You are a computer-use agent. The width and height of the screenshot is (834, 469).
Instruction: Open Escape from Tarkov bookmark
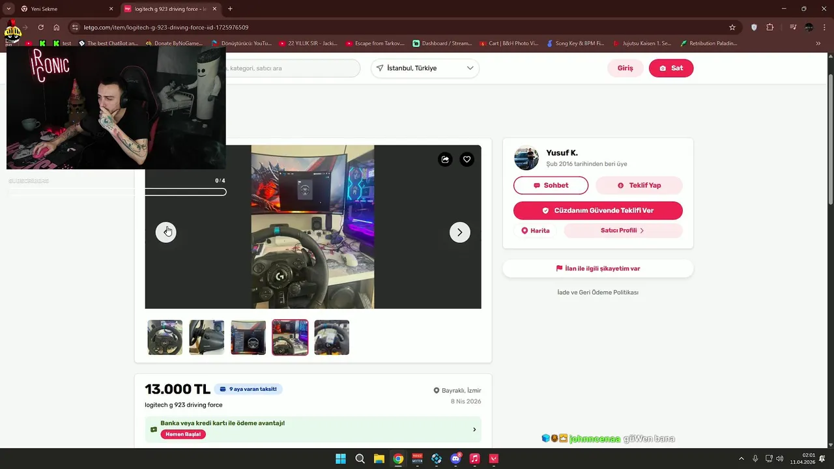(x=375, y=44)
